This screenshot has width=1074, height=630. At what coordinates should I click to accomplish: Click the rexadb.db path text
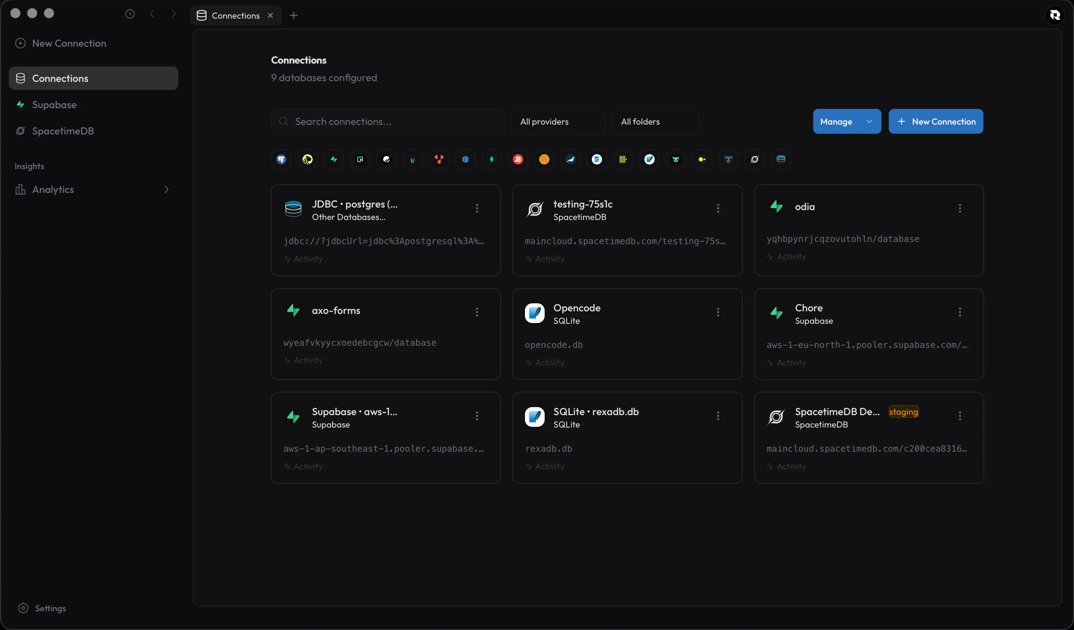pyautogui.click(x=549, y=448)
